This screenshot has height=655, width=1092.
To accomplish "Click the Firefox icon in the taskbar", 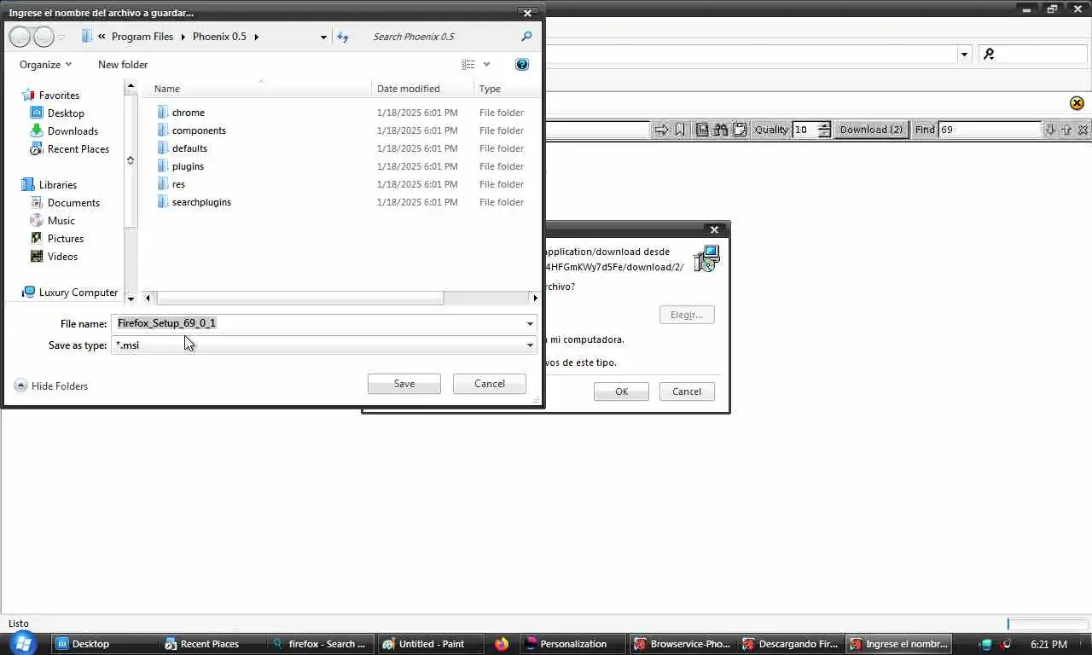I will [x=502, y=644].
